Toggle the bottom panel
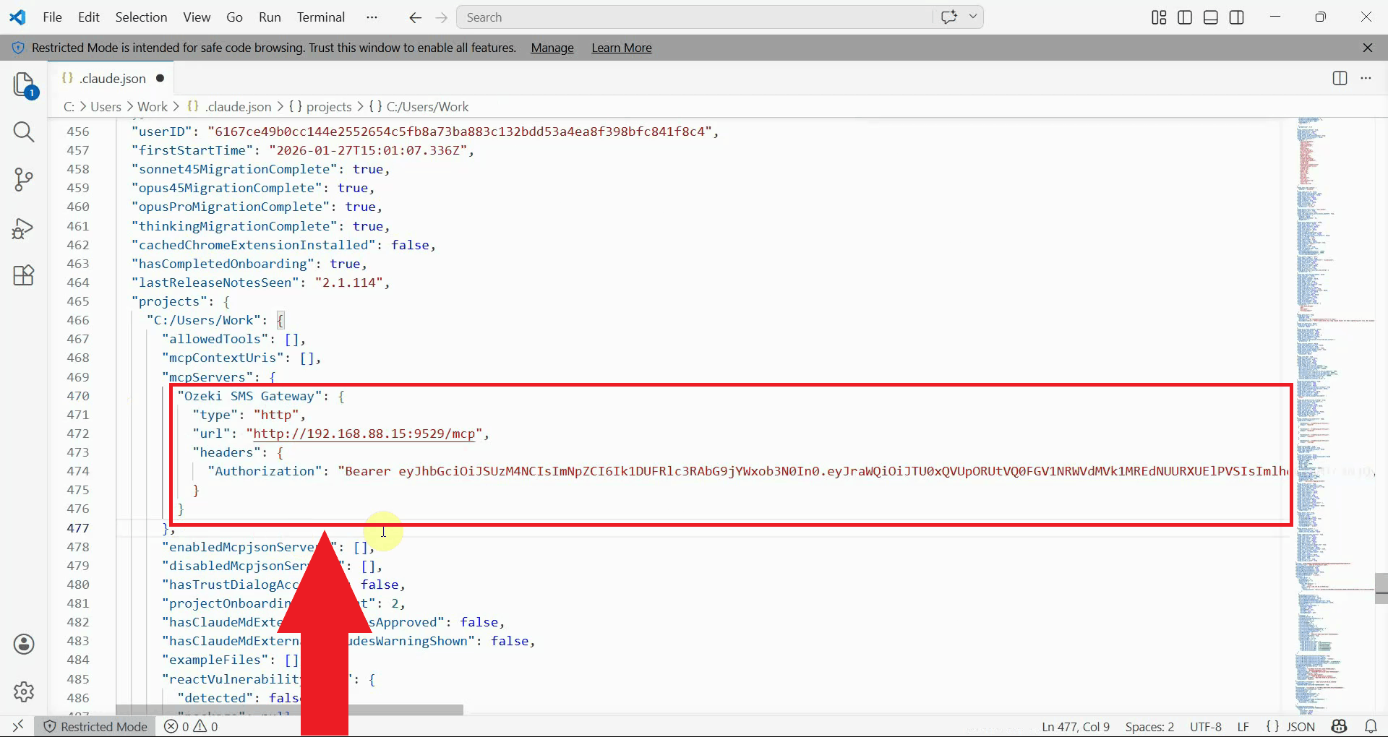The height and width of the screenshot is (737, 1388). 1211,17
